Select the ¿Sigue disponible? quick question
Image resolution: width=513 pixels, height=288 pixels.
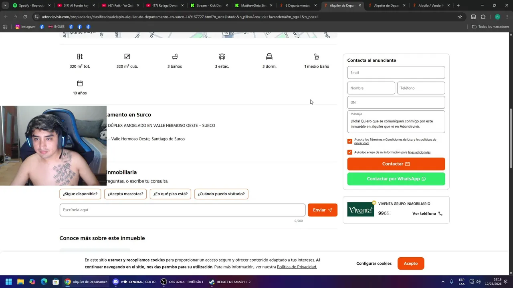80,194
